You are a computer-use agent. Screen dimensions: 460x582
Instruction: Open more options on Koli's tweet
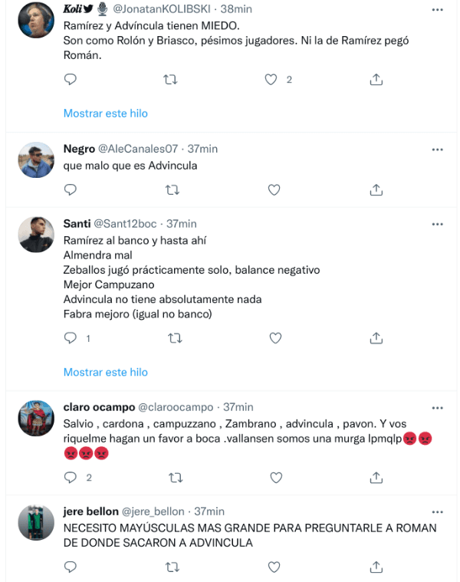[437, 10]
